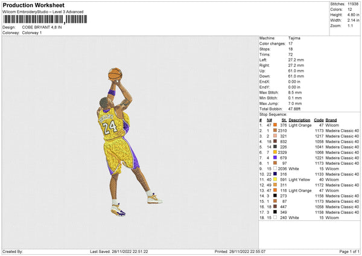Click the black swatch in stop 17
The image size is (362, 256).
275,212
